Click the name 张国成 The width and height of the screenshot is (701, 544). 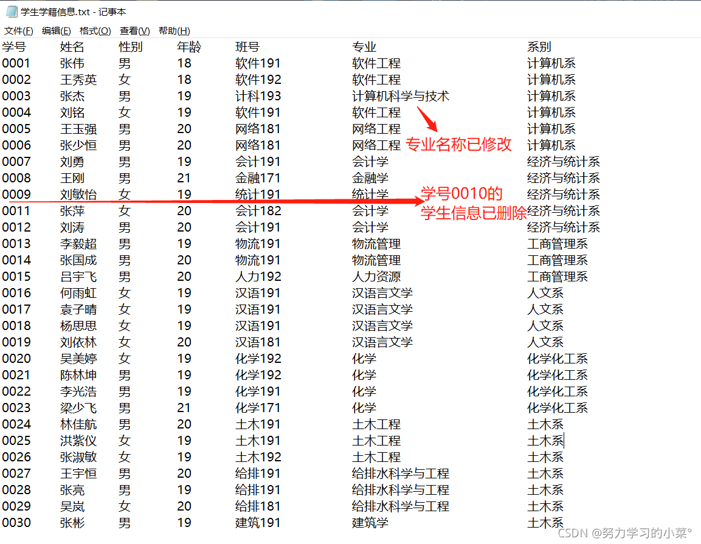pos(78,260)
